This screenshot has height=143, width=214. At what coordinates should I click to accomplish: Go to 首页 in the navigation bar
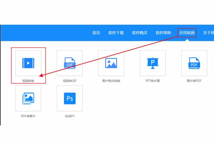tap(96, 33)
